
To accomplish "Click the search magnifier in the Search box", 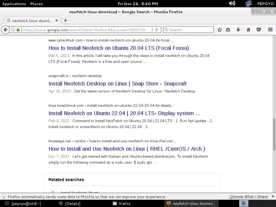I will tap(166, 30).
